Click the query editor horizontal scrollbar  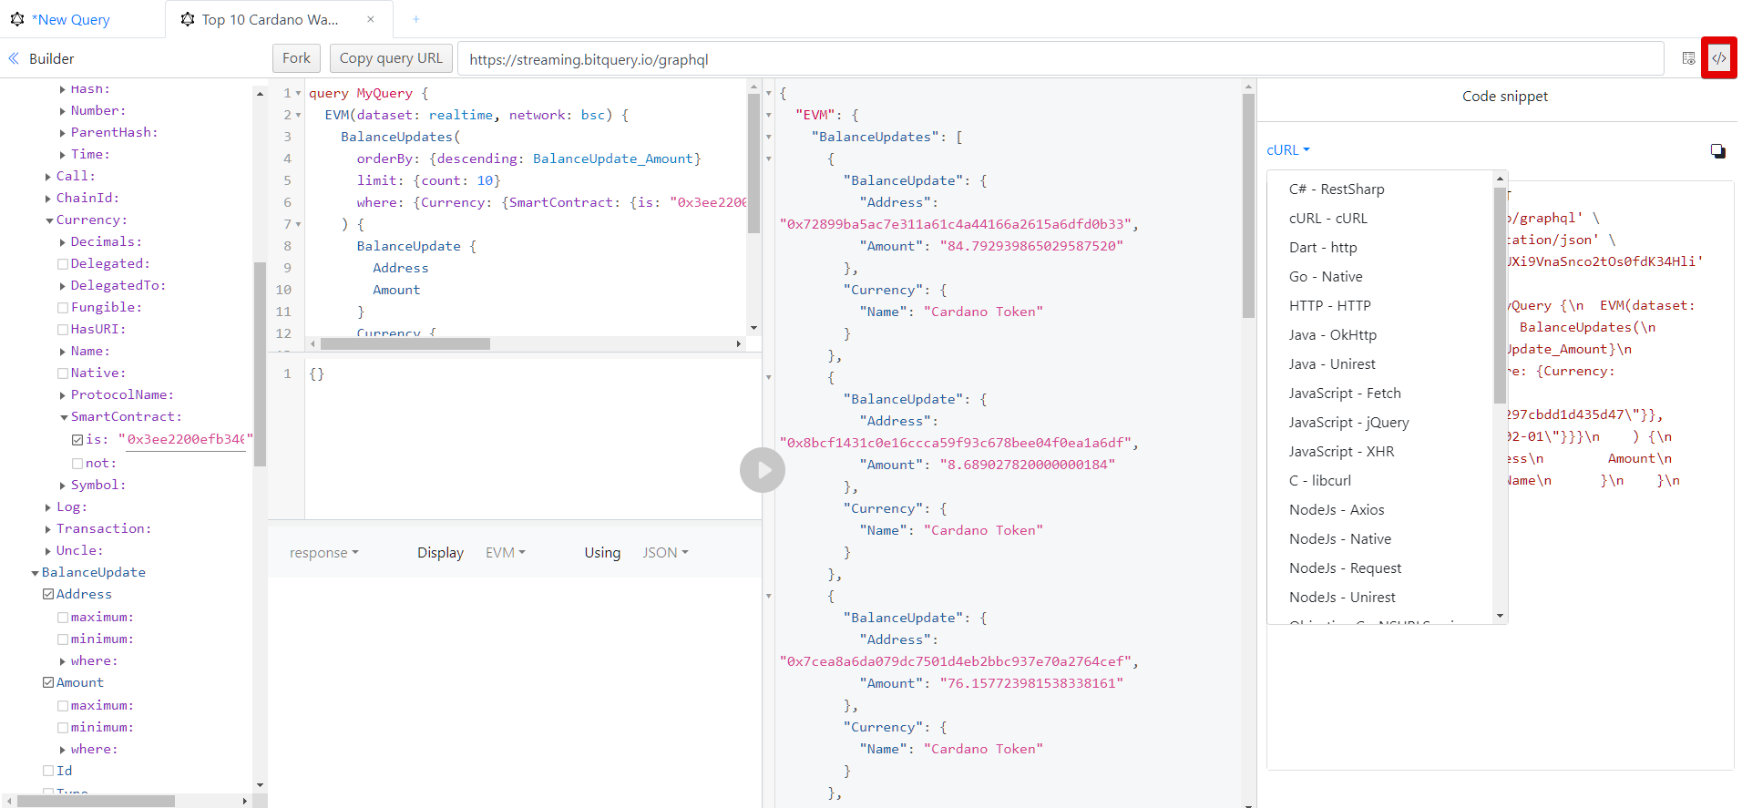click(x=405, y=343)
